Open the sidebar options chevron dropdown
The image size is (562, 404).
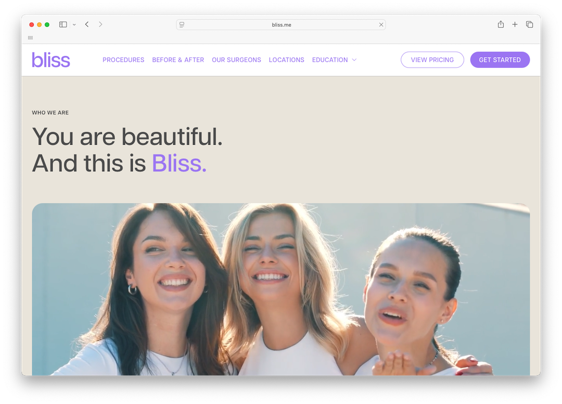74,25
